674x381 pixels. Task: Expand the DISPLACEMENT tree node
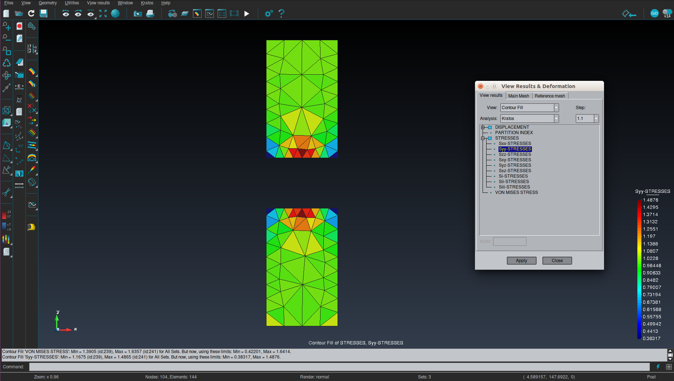point(483,127)
